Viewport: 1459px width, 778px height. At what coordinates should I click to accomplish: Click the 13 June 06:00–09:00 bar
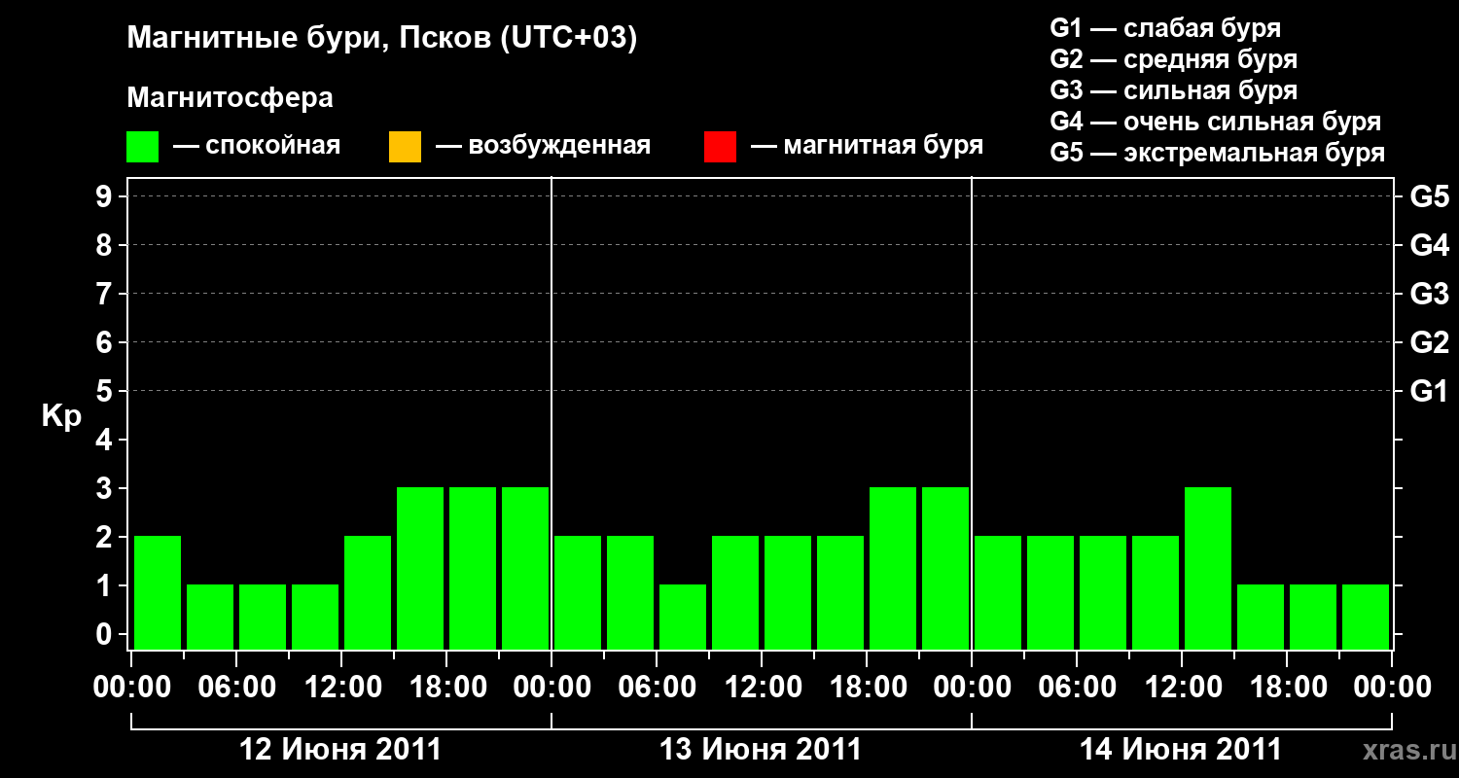[x=683, y=617]
